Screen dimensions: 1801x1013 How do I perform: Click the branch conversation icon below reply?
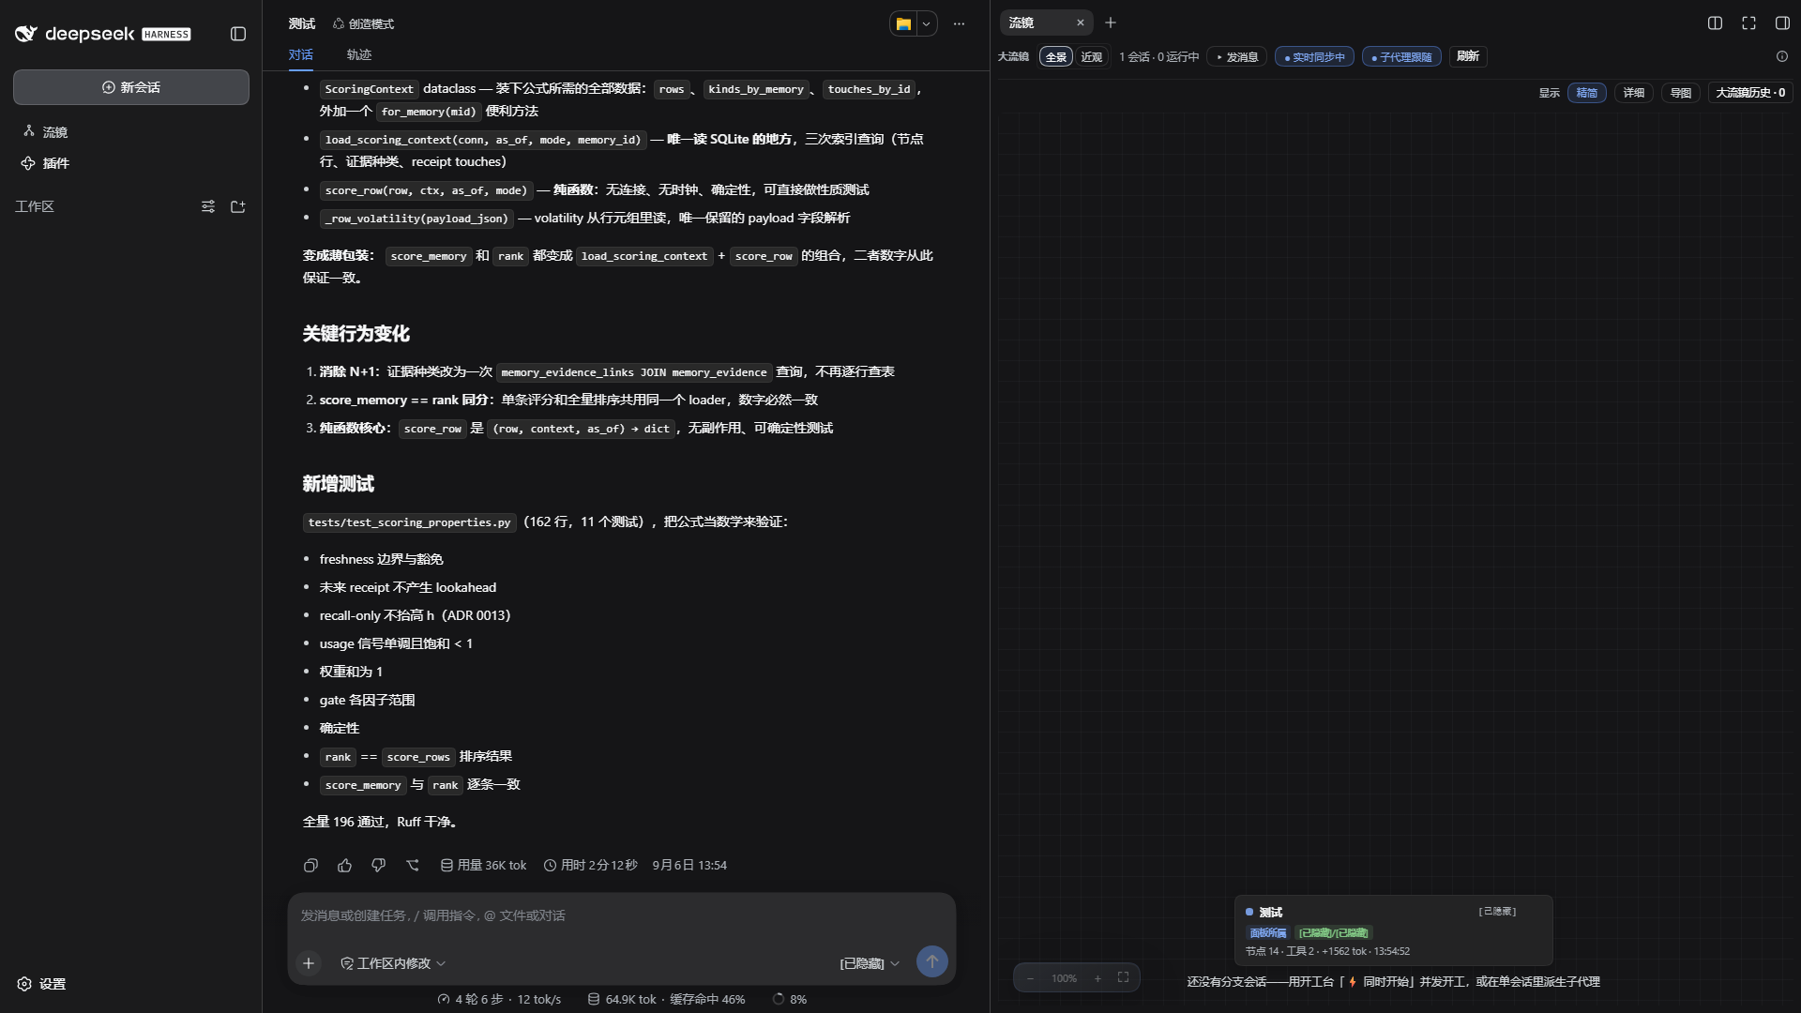point(413,866)
